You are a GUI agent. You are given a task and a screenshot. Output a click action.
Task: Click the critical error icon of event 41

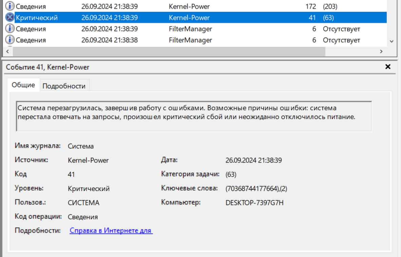[x=10, y=18]
